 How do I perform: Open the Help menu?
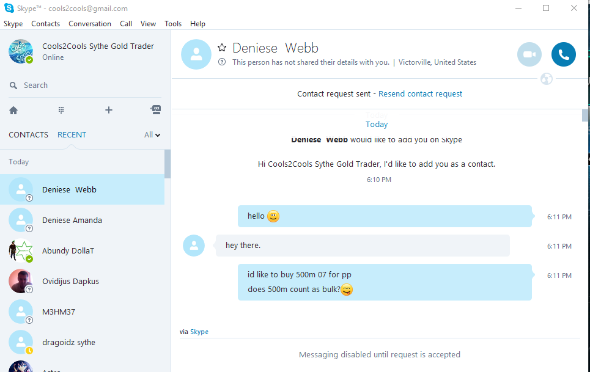click(x=197, y=24)
